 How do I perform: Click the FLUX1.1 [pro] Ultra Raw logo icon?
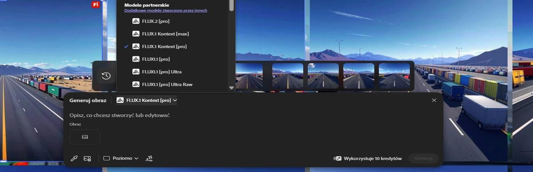coord(136,84)
